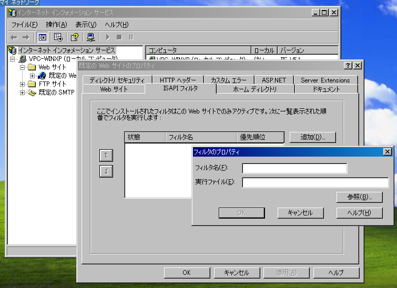Click the Pause item toolbar icon

(131, 37)
